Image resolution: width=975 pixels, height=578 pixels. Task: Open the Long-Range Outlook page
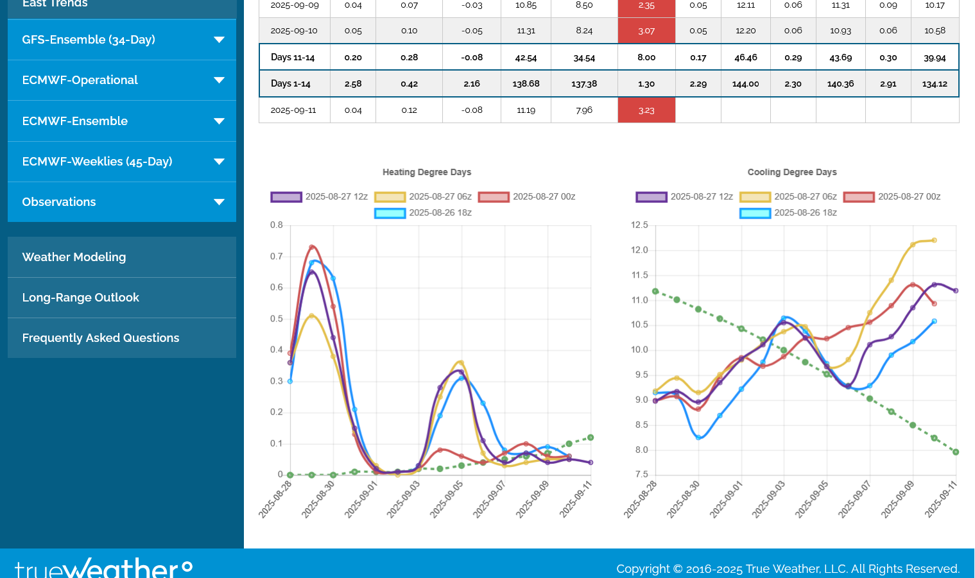[x=80, y=298]
